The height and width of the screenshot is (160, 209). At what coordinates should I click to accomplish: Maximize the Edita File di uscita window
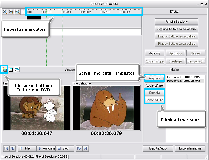202,4
